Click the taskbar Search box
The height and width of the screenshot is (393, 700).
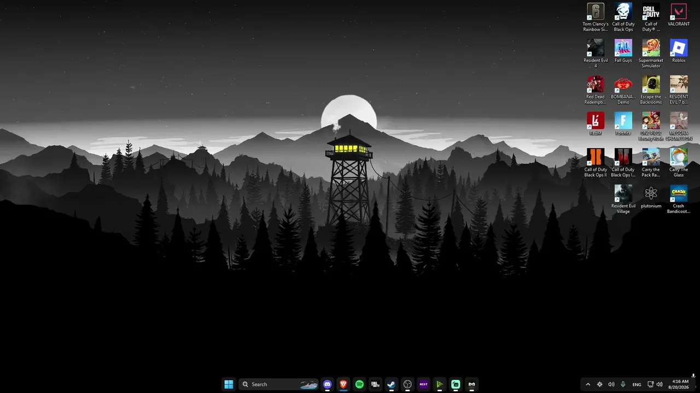(x=279, y=384)
